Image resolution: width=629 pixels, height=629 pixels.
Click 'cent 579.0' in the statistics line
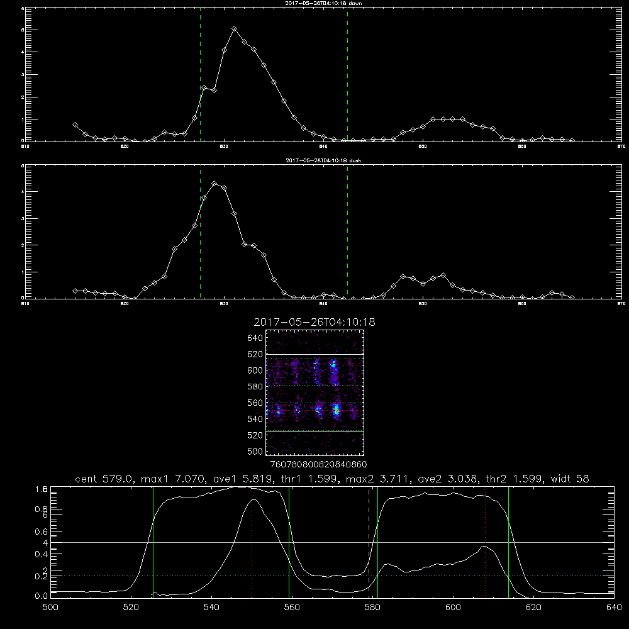(103, 479)
